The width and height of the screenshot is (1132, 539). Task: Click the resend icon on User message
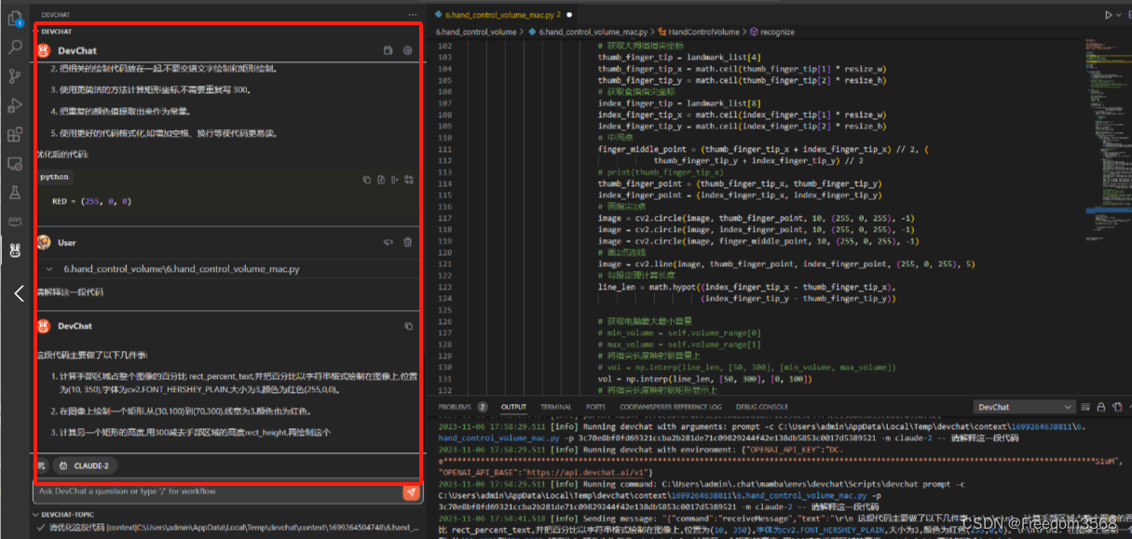pyautogui.click(x=389, y=242)
